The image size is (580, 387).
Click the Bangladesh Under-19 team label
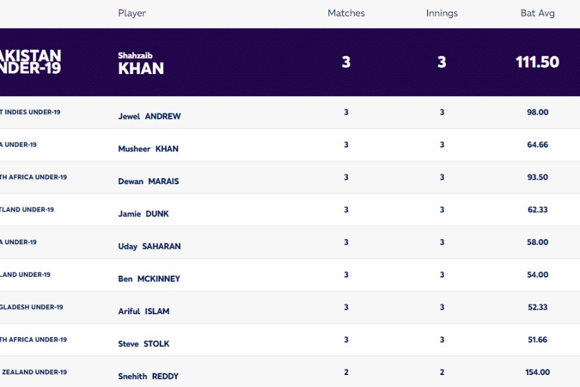point(31,307)
